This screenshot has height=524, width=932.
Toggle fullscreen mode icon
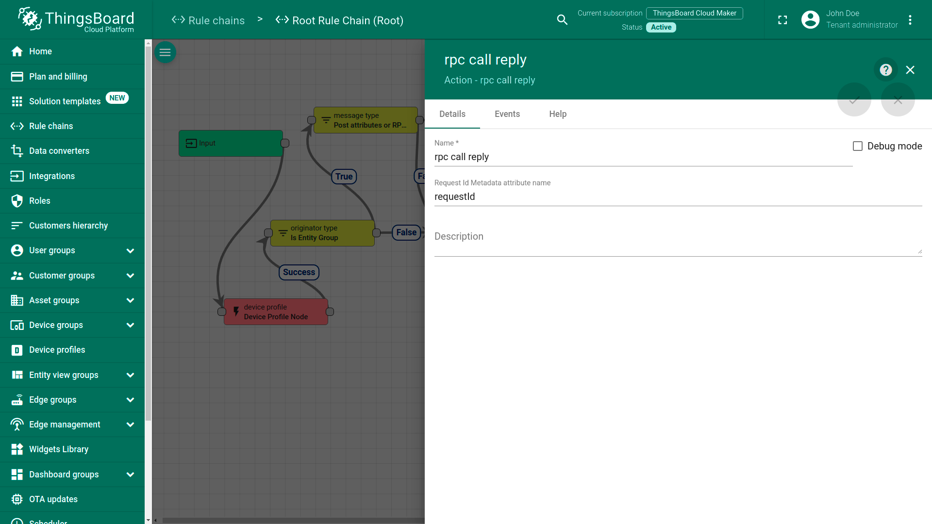[782, 20]
